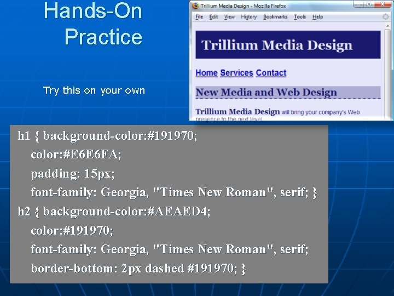Click the 'color:#E6E6FA;' code line
This screenshot has height=296, width=394.
coord(76,155)
